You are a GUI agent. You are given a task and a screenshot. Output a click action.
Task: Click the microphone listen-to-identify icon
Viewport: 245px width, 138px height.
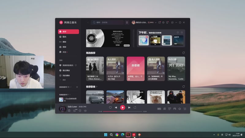click(127, 22)
